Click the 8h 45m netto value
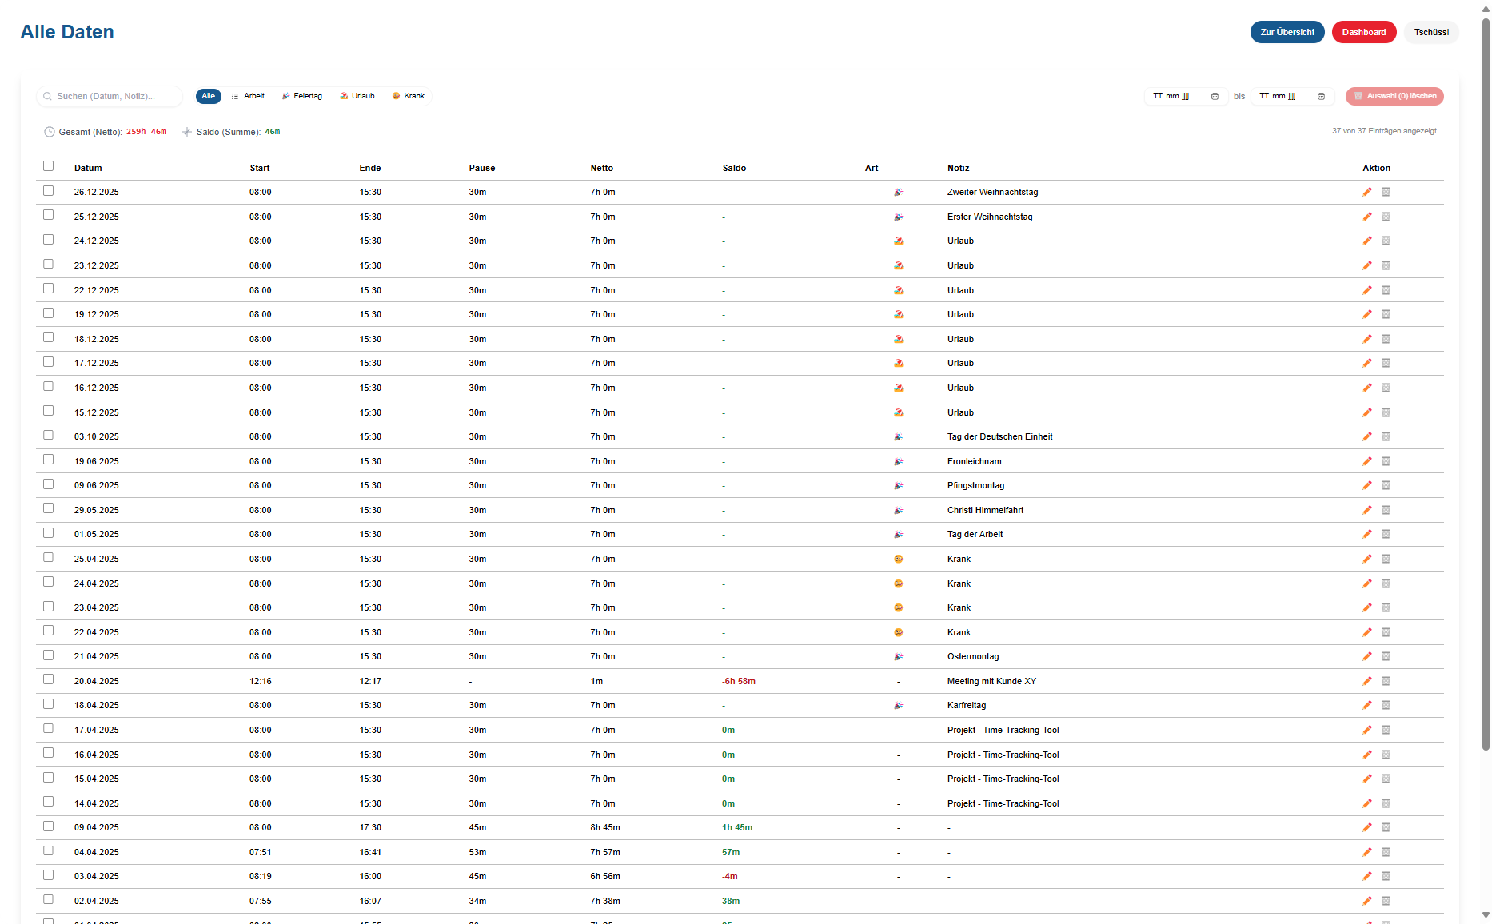This screenshot has width=1492, height=924. 605,827
